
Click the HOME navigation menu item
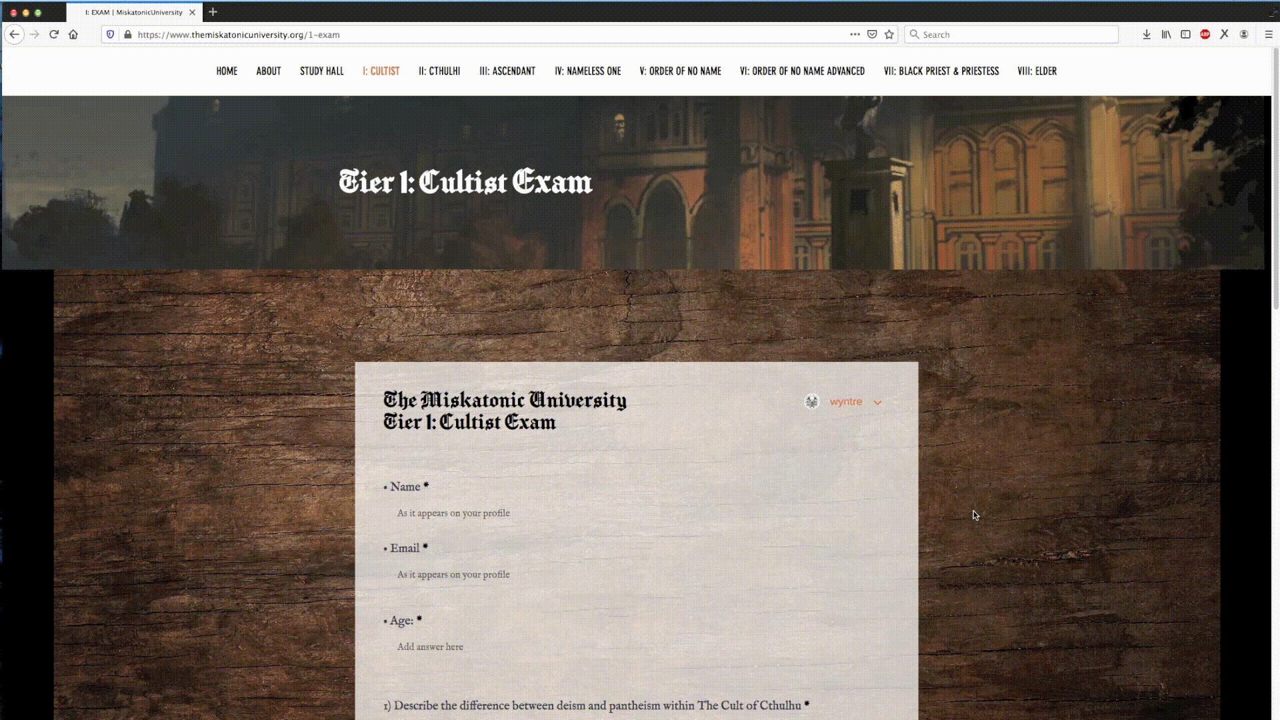227,71
